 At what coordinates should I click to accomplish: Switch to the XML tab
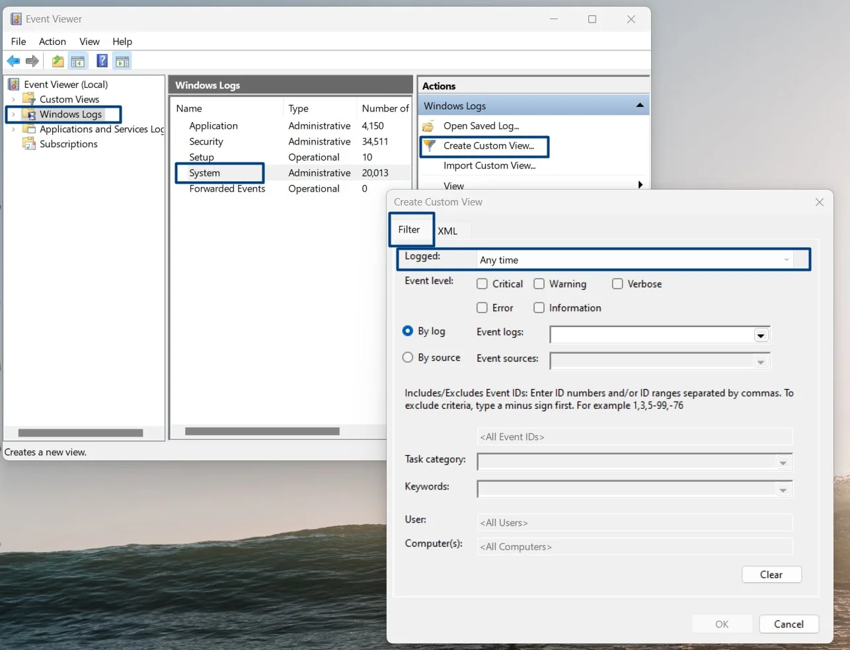tap(447, 231)
